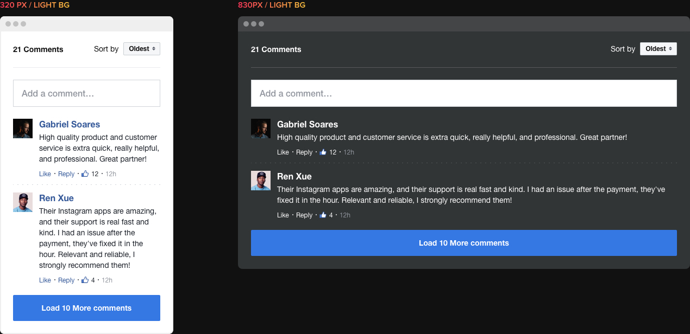Open the Oldest sort dropdown in light panel
The height and width of the screenshot is (334, 690).
[x=142, y=49]
